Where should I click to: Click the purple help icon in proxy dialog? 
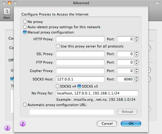[x=23, y=123]
